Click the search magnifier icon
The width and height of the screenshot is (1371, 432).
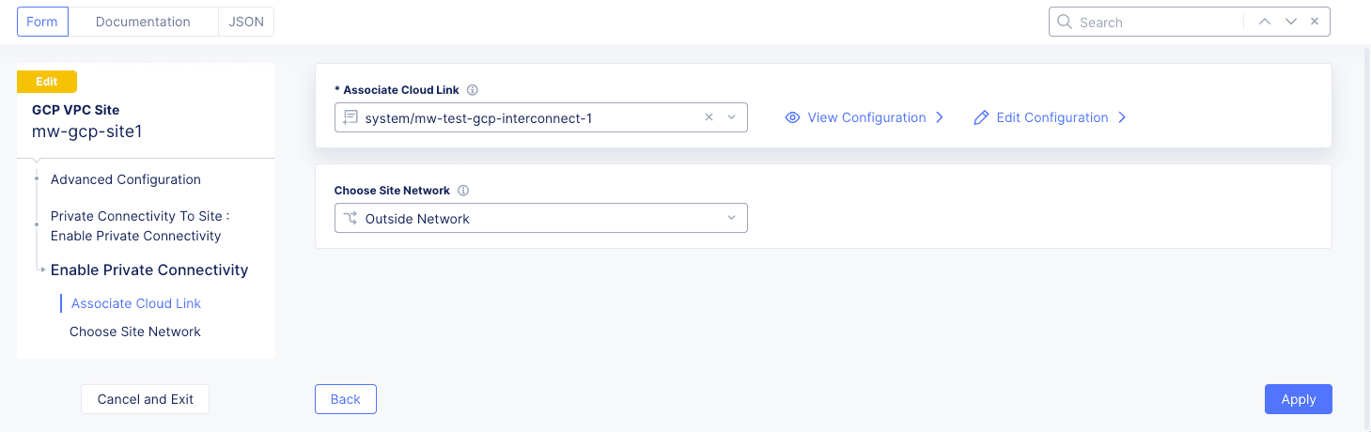1065,22
